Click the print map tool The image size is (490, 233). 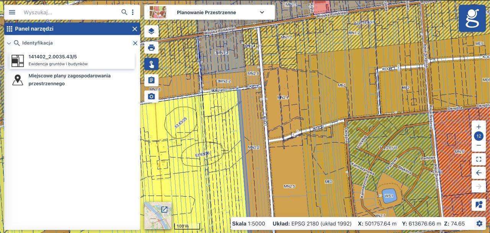(x=151, y=48)
